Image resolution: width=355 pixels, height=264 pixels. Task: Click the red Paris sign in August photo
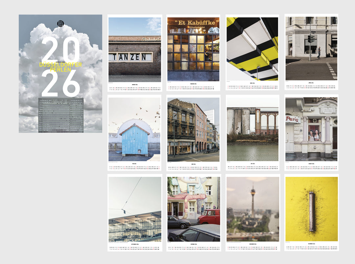[x=292, y=119]
